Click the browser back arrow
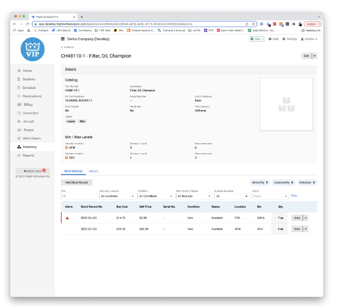 [14, 24]
